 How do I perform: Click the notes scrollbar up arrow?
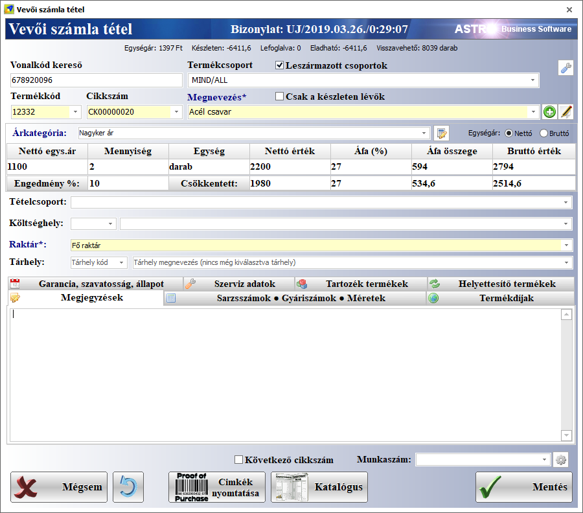(x=566, y=315)
